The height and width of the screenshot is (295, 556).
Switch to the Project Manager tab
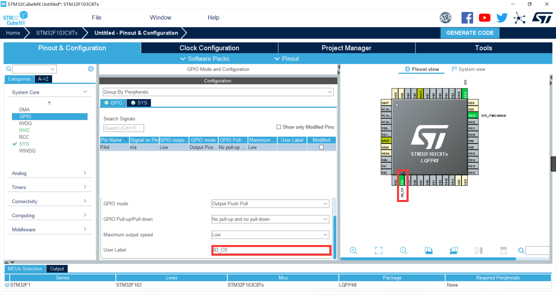click(x=346, y=48)
